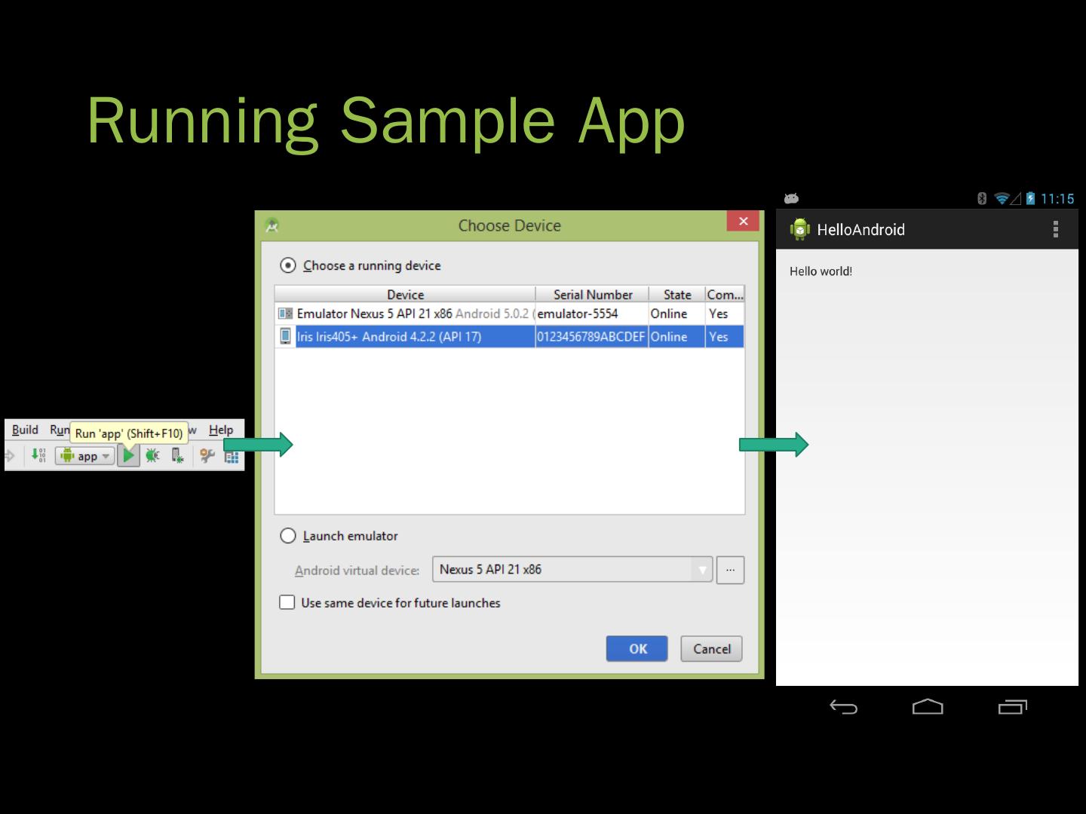
Task: Click the SDK Manager grid icon on the toolbar
Action: click(232, 456)
